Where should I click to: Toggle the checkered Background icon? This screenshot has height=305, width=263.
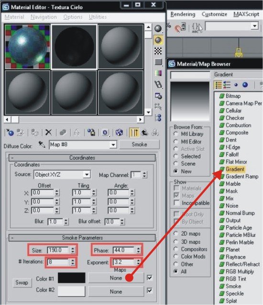click(x=158, y=51)
